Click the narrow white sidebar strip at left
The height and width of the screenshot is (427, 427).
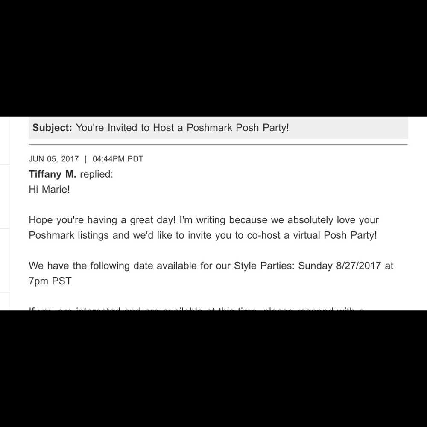click(5, 213)
